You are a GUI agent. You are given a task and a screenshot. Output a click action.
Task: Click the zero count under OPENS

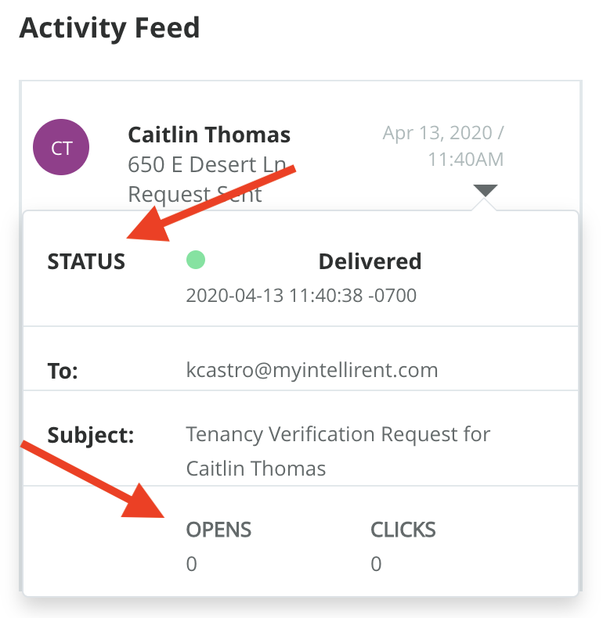[191, 563]
